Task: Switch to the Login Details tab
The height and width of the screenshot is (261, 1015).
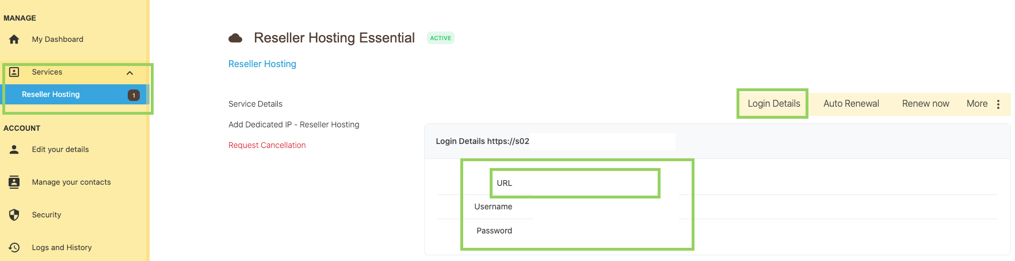Action: [x=773, y=104]
